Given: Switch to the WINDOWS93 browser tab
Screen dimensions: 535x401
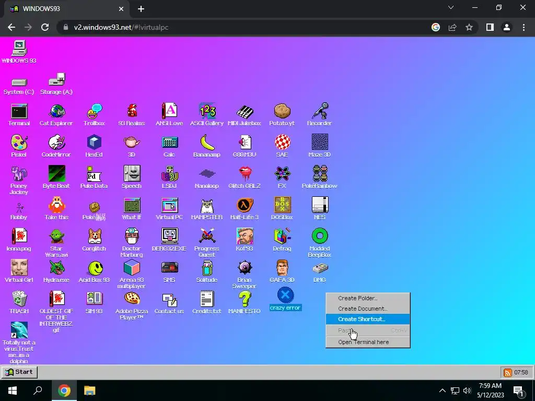Looking at the screenshot, I should pos(67,9).
